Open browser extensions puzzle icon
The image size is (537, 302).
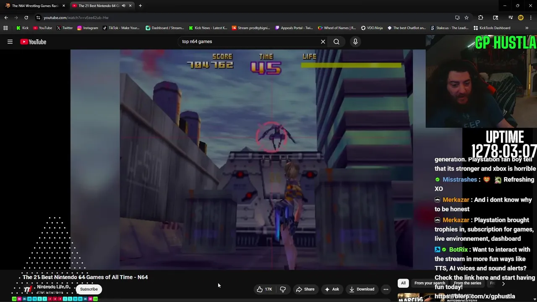point(481,18)
